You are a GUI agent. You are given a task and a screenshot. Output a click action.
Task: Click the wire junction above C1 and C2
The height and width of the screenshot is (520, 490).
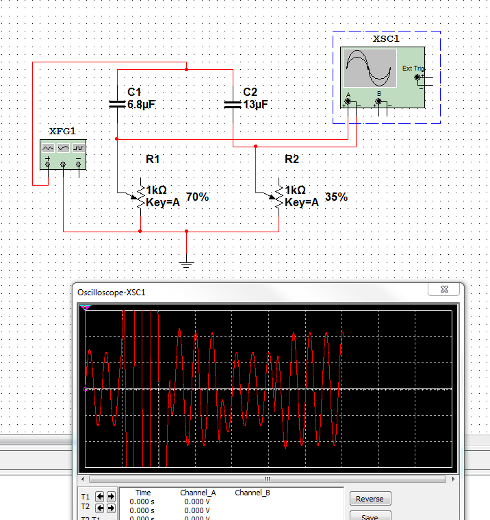[x=187, y=70]
